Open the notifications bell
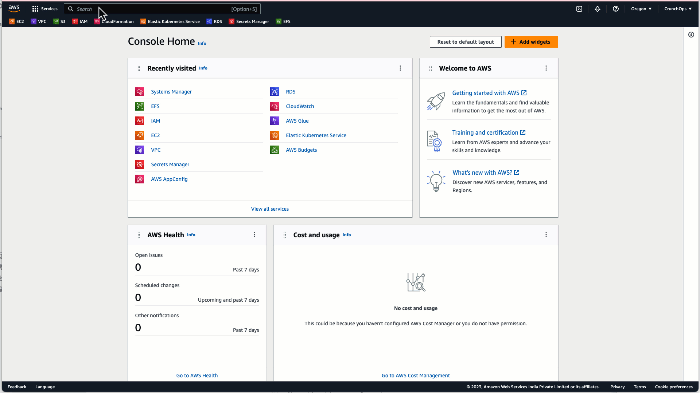Viewport: 700px width, 393px height. point(598,9)
